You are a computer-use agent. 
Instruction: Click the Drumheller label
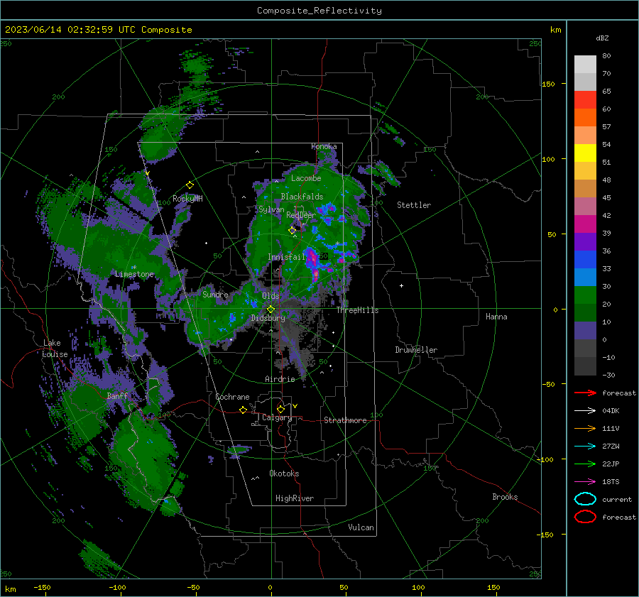[x=416, y=350]
